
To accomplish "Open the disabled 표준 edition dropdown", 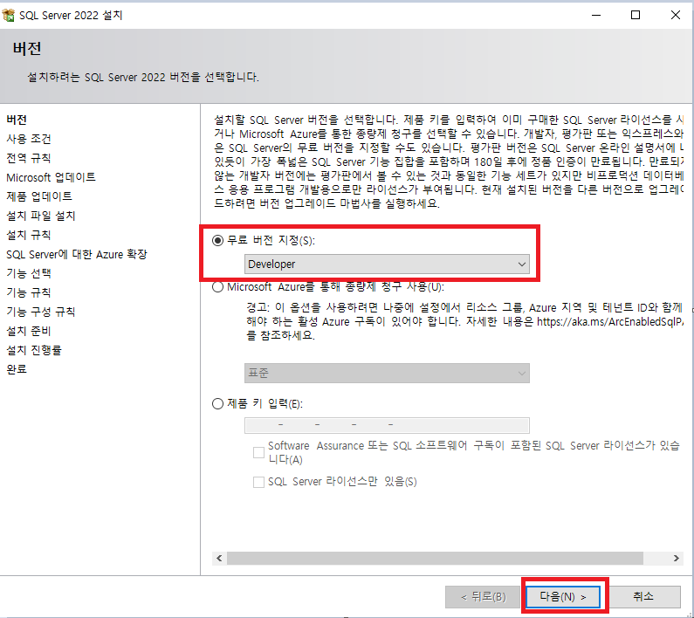I will (387, 374).
